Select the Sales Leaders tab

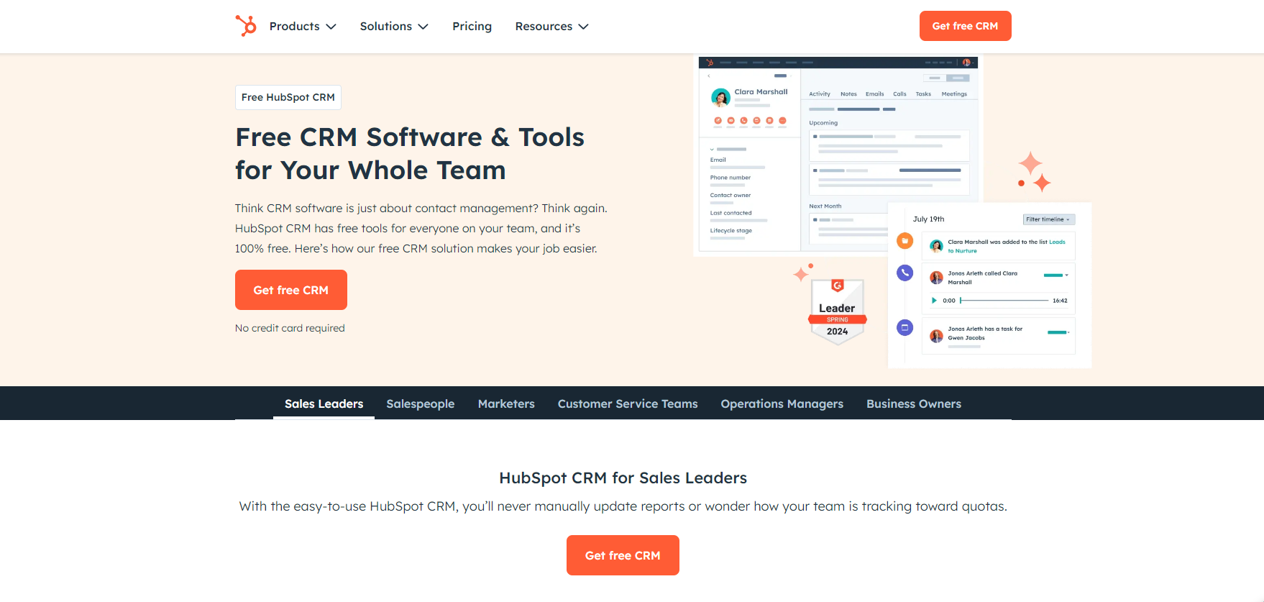click(324, 403)
